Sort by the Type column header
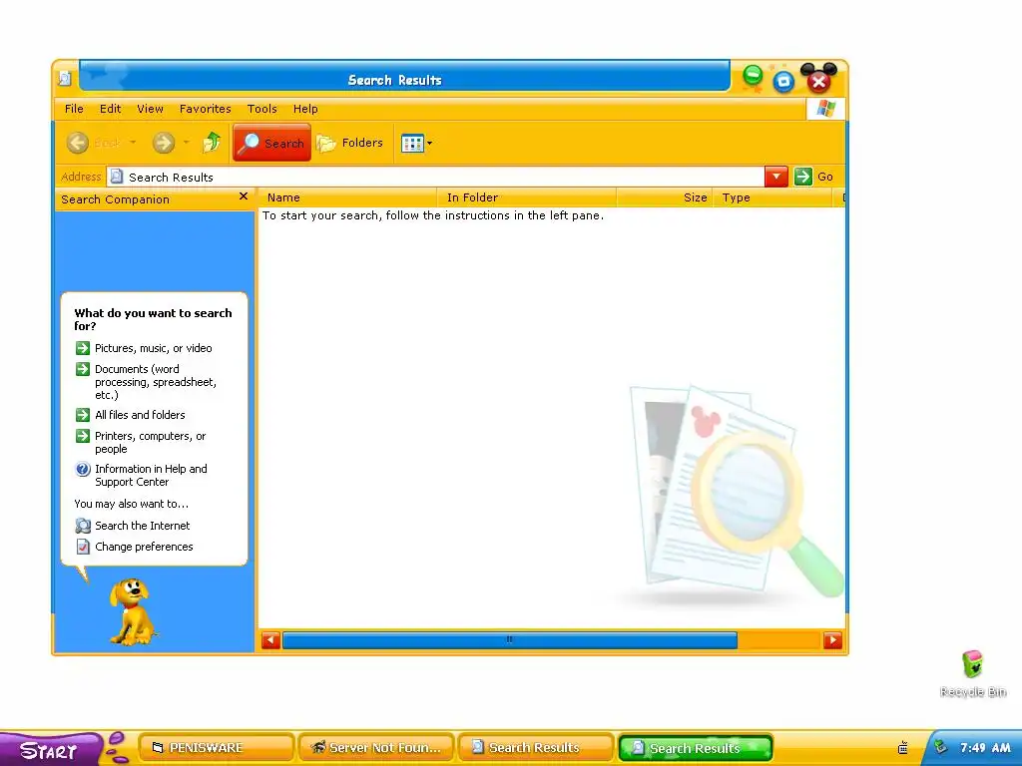 [x=773, y=197]
